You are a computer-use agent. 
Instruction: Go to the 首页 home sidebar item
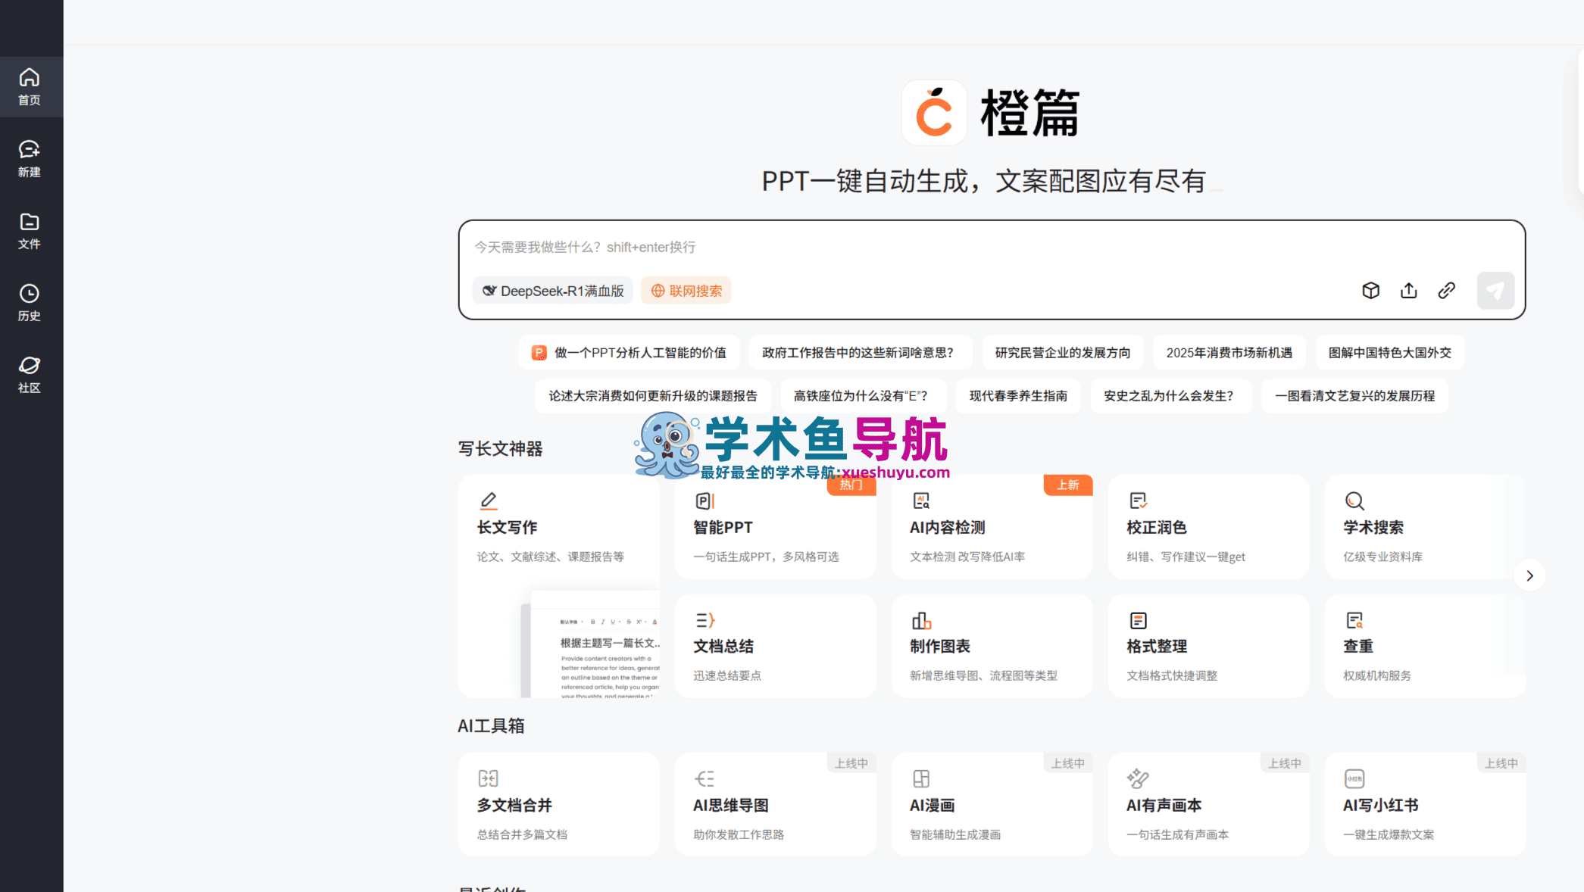(x=30, y=87)
